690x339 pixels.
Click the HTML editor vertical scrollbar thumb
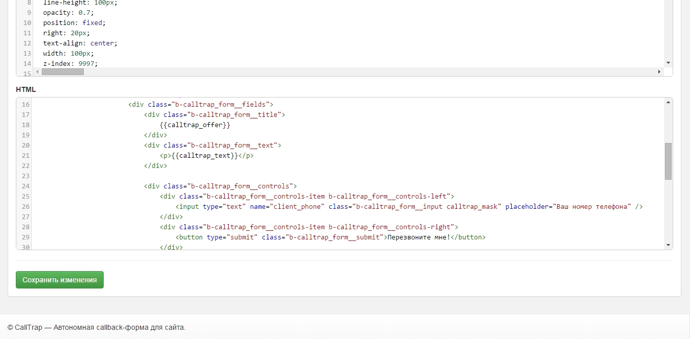point(668,161)
